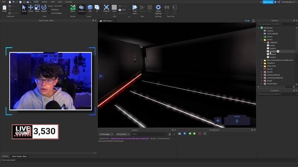Image resolution: width=298 pixels, height=167 pixels.
Task: Switch to the TEST ribbon tab
Action: point(53,2)
